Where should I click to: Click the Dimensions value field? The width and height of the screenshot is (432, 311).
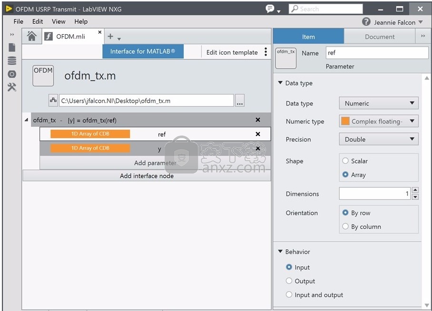375,194
